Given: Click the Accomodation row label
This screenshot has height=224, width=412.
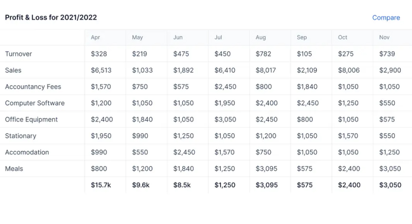Looking at the screenshot, I should (27, 152).
